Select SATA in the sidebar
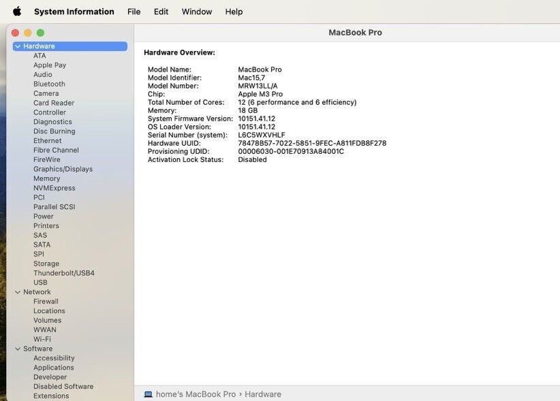 coord(42,244)
